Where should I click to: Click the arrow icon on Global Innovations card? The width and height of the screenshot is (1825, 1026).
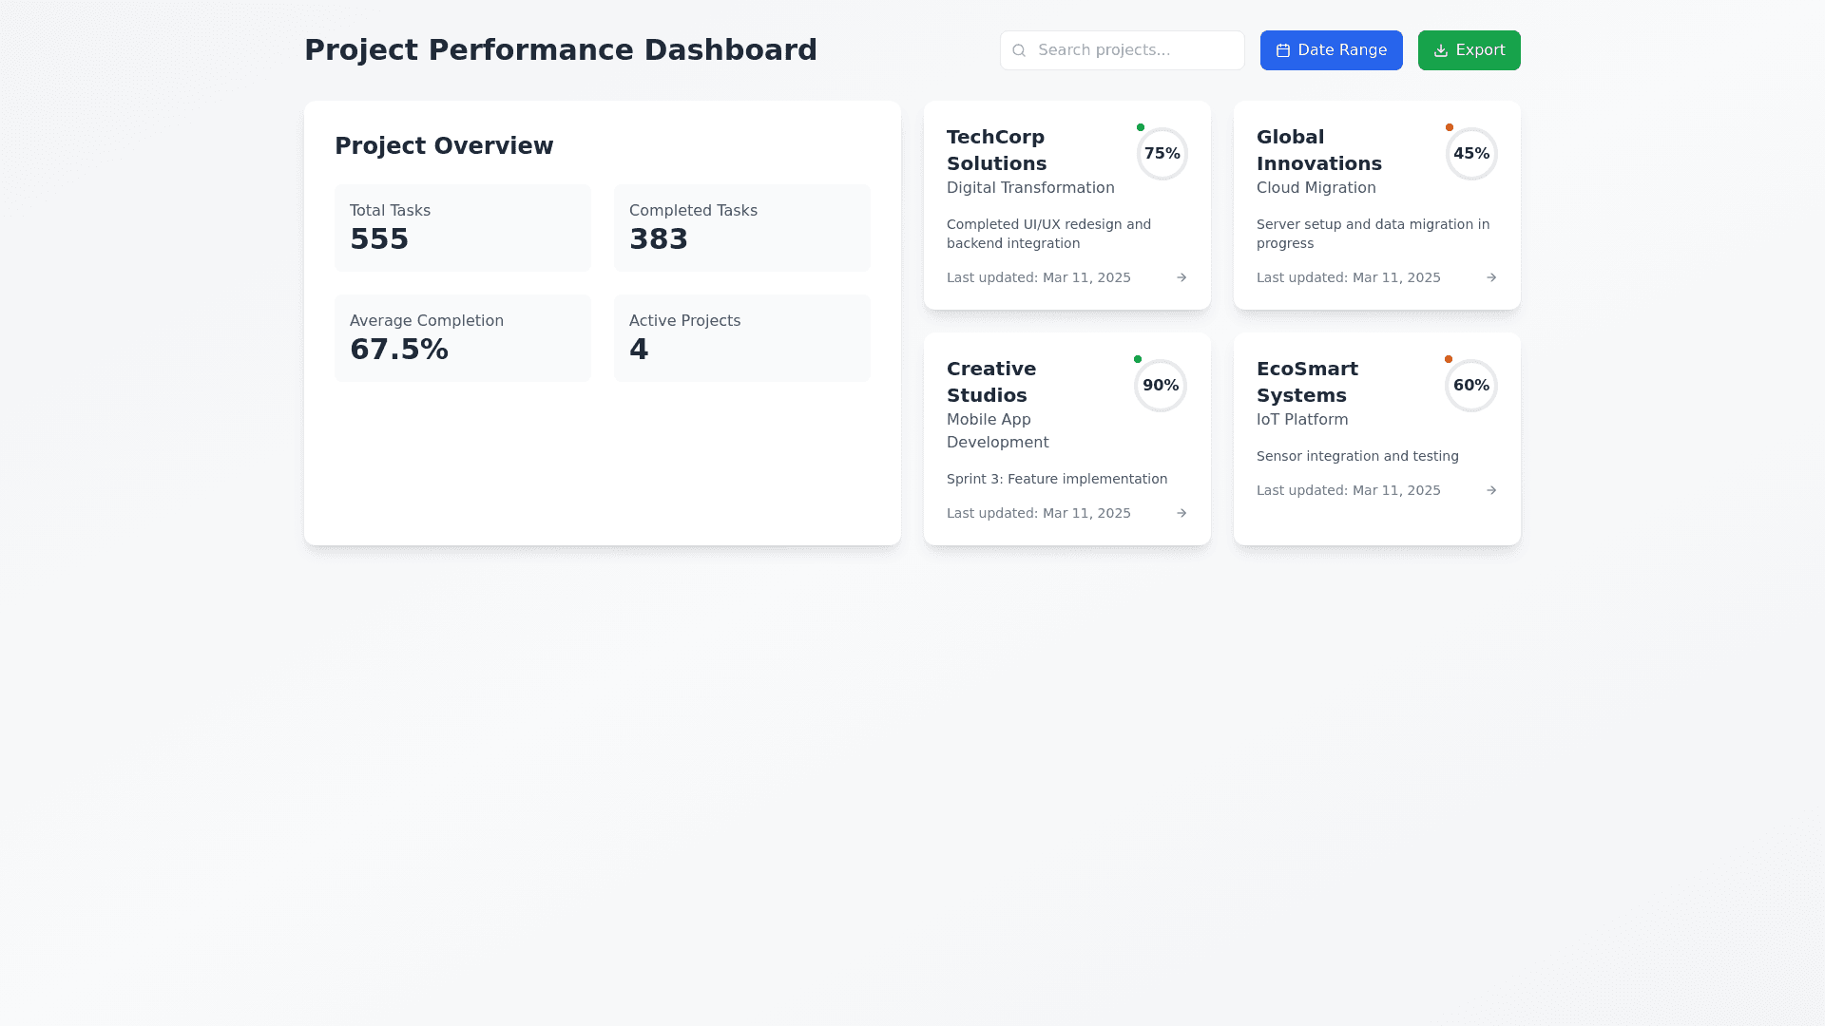click(1491, 277)
